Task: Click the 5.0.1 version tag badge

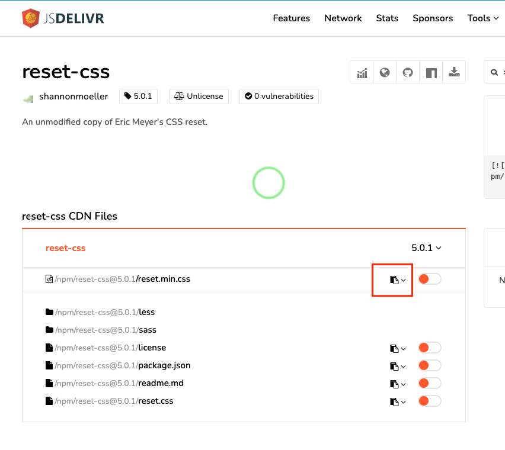Action: coord(138,96)
